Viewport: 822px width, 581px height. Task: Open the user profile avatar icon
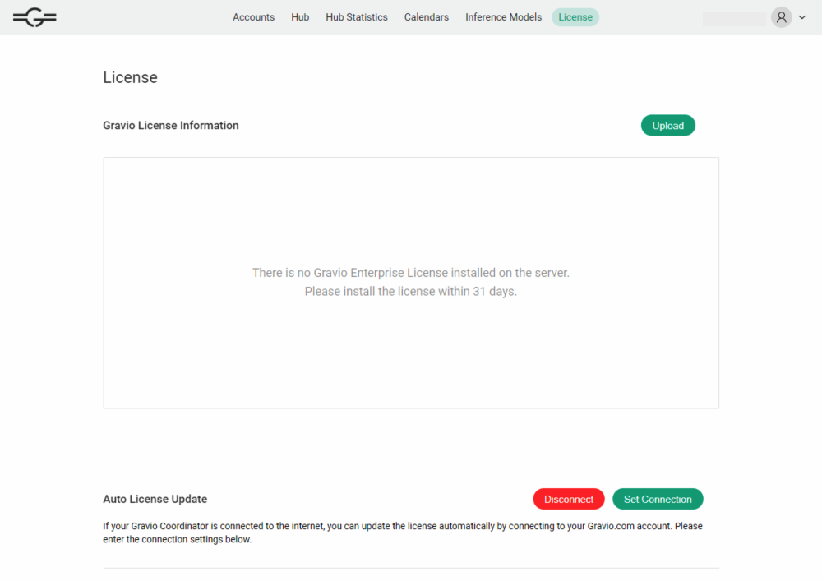point(781,18)
